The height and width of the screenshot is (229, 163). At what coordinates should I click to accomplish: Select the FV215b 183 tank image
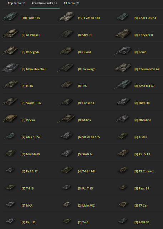click(67, 16)
